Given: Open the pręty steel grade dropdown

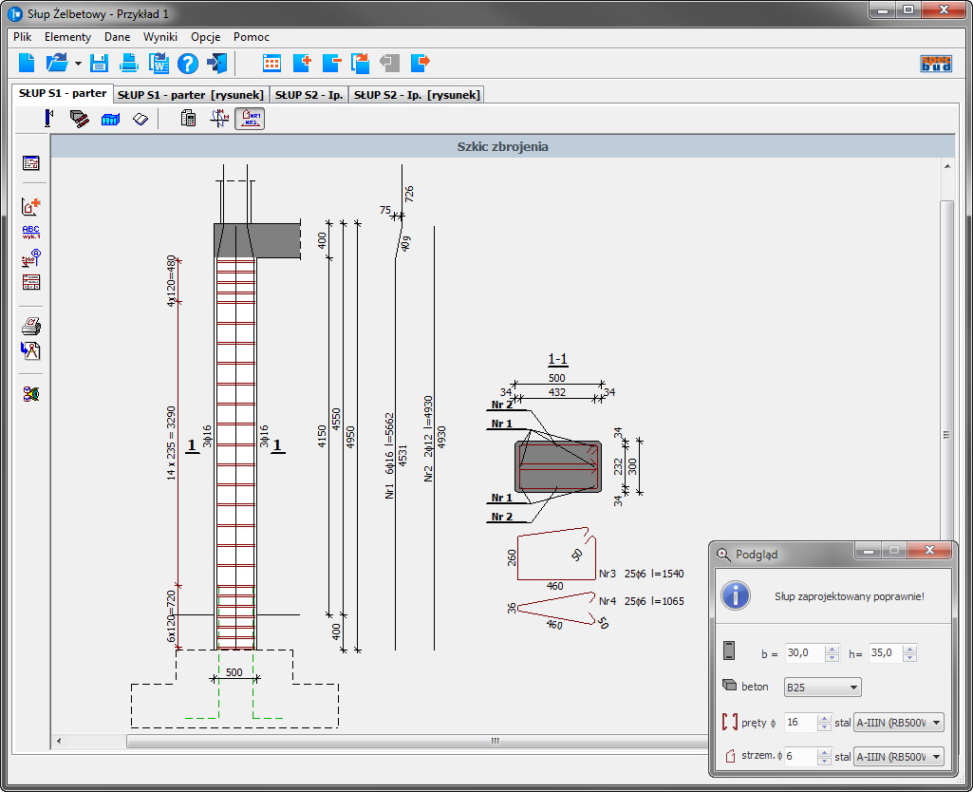Looking at the screenshot, I should coord(899,723).
